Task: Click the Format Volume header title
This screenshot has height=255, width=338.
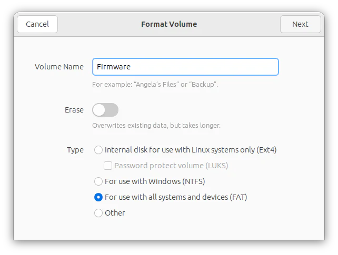Action: tap(169, 24)
